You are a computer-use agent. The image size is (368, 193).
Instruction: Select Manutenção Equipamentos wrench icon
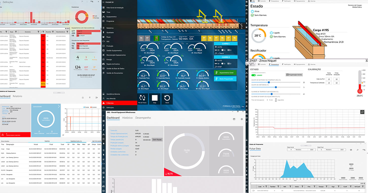[104, 55]
